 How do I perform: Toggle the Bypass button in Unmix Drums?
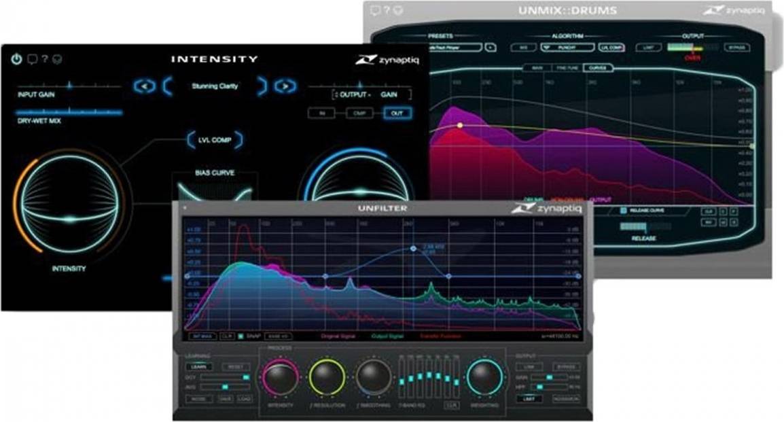[x=736, y=48]
